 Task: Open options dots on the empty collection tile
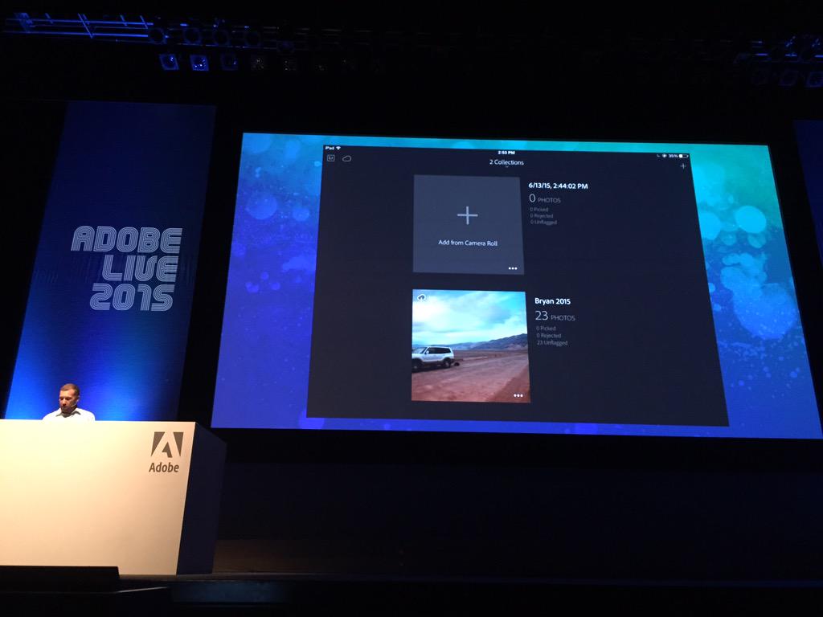513,268
